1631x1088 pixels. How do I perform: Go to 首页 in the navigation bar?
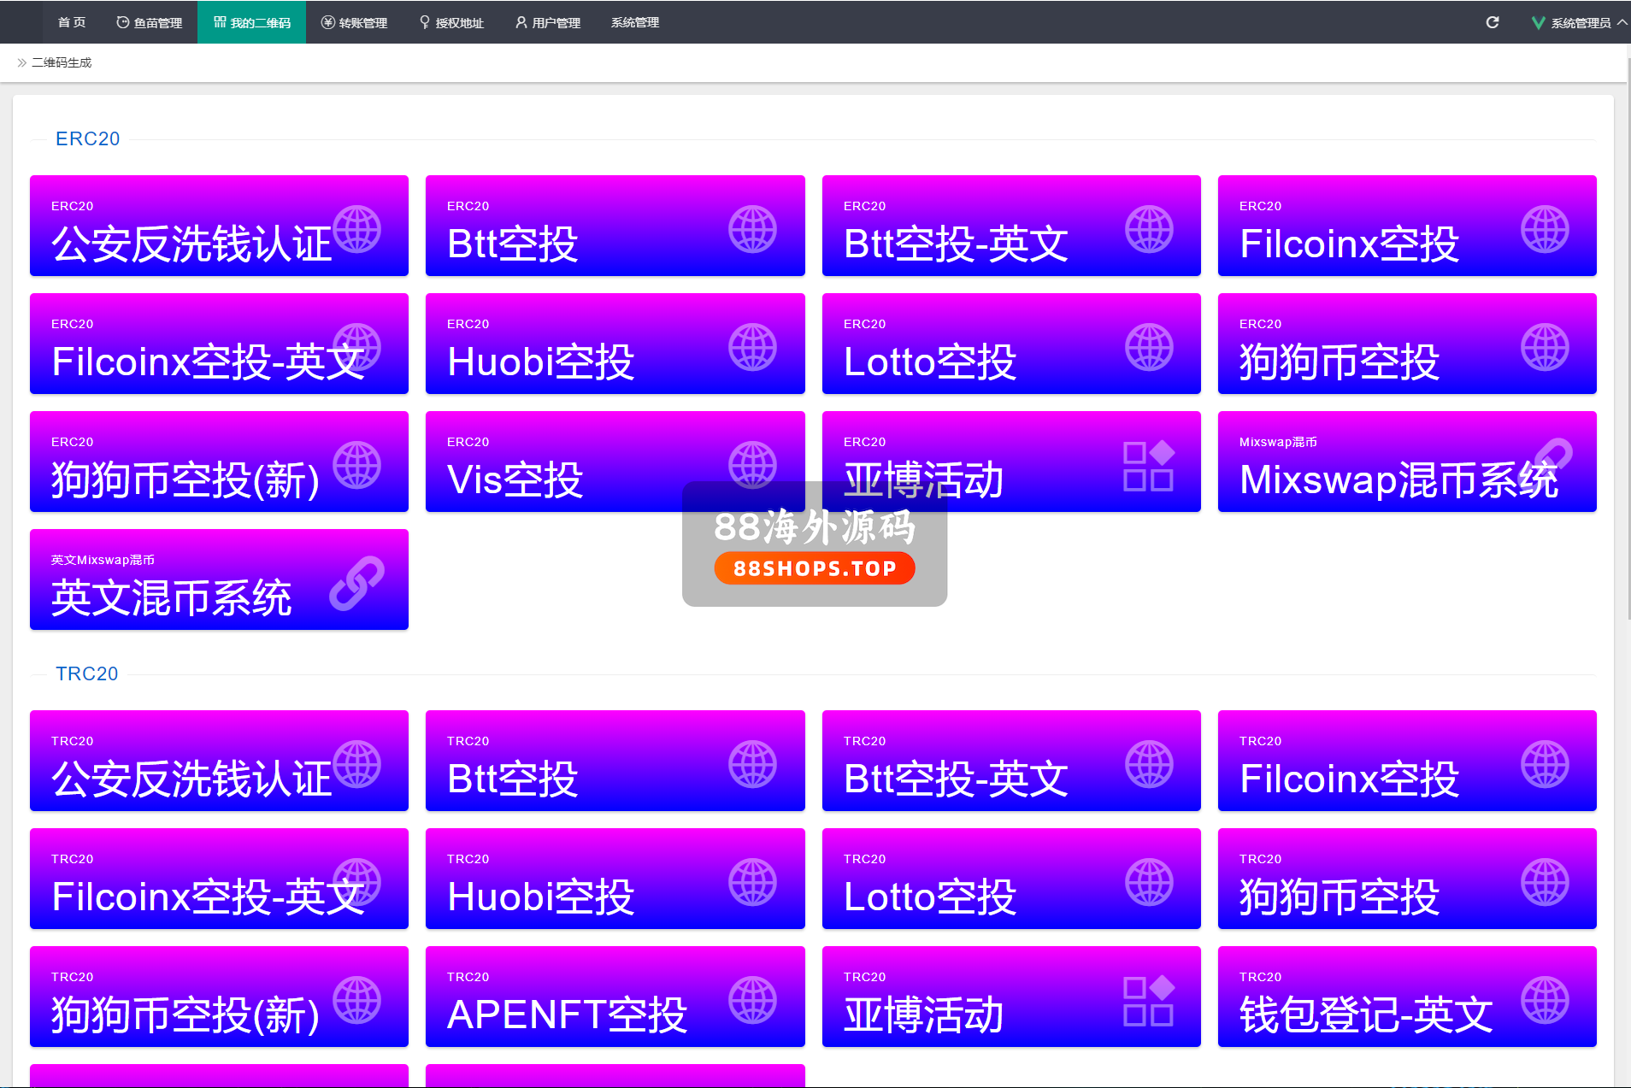point(72,22)
